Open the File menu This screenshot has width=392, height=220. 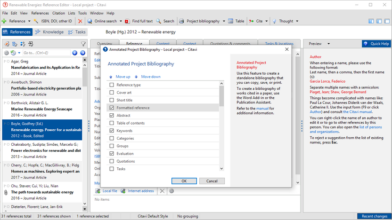5,13
